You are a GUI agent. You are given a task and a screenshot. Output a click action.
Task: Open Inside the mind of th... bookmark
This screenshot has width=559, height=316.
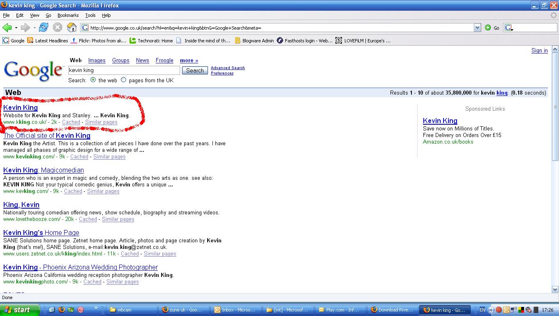[203, 41]
